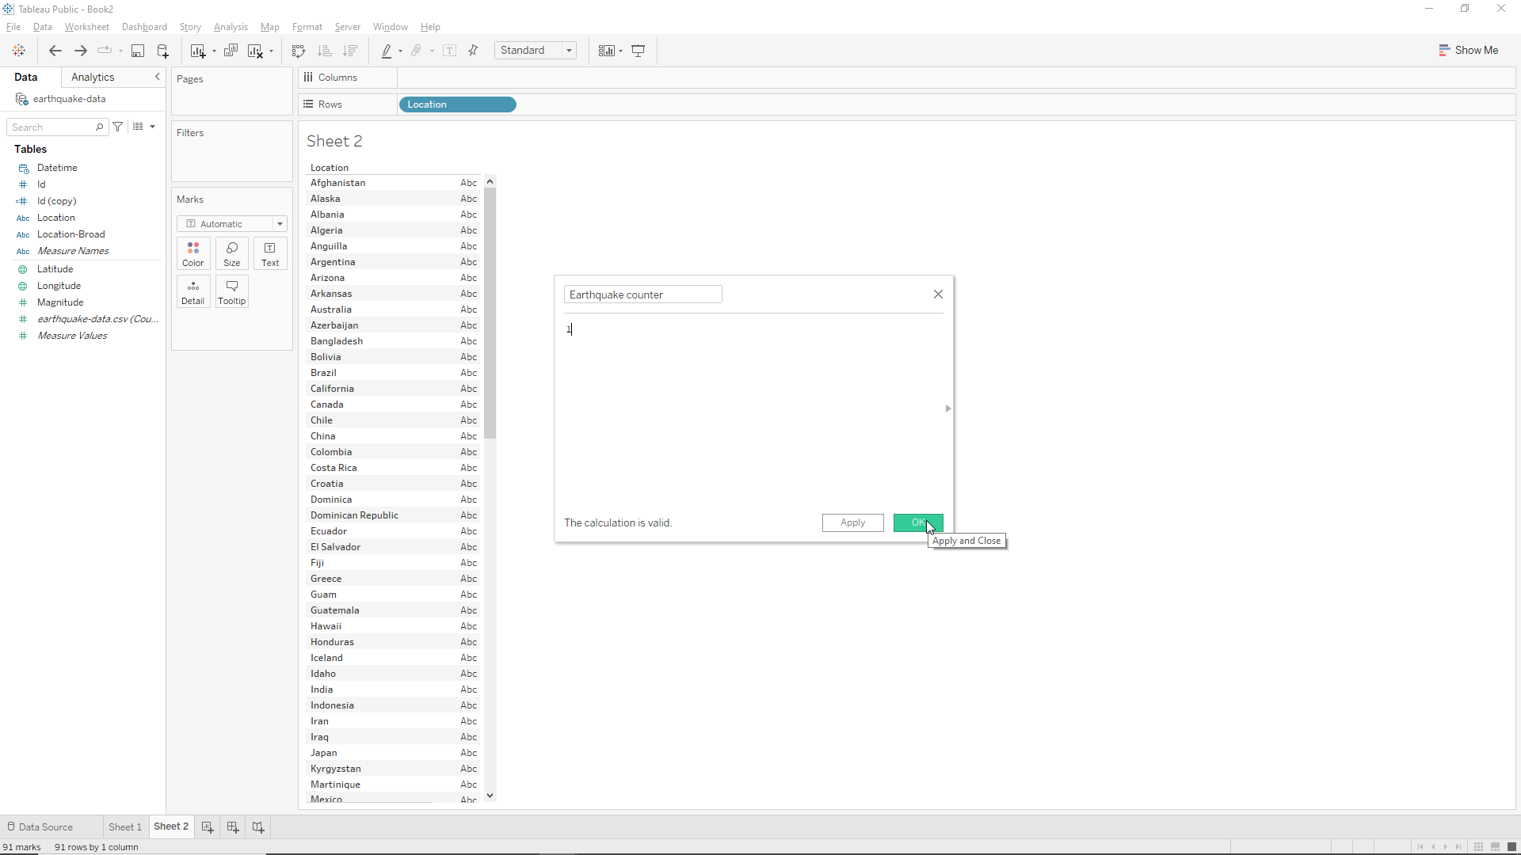Switch to the Analytics tab
This screenshot has height=855, width=1521.
click(x=93, y=77)
